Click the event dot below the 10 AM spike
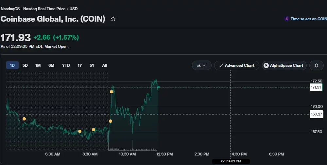The height and width of the screenshot is (165, 327). 110,121
